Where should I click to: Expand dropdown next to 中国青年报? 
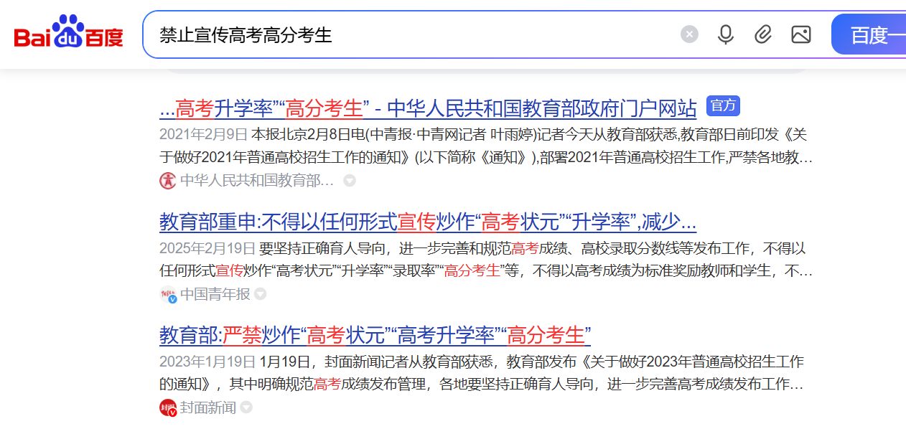(260, 294)
